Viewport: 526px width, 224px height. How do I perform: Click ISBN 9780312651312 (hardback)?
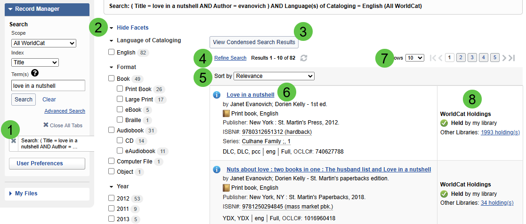coord(277,132)
